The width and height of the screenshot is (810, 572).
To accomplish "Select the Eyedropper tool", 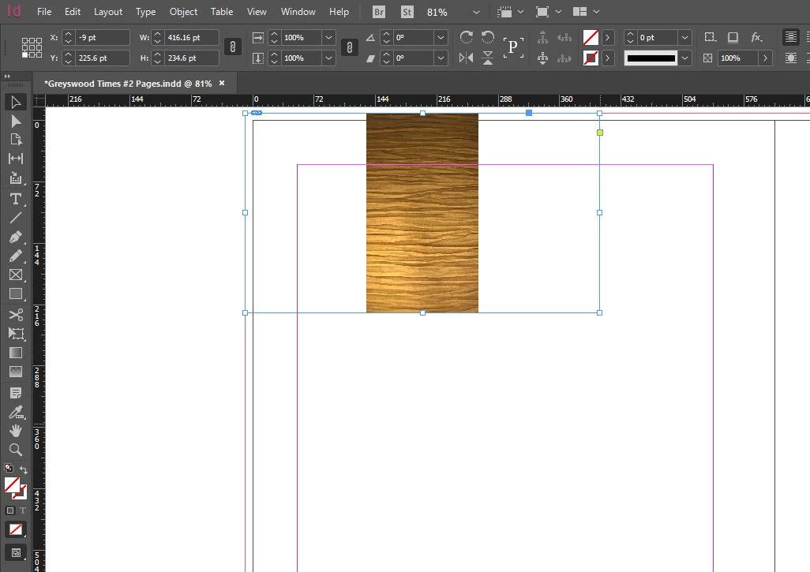I will 16,413.
